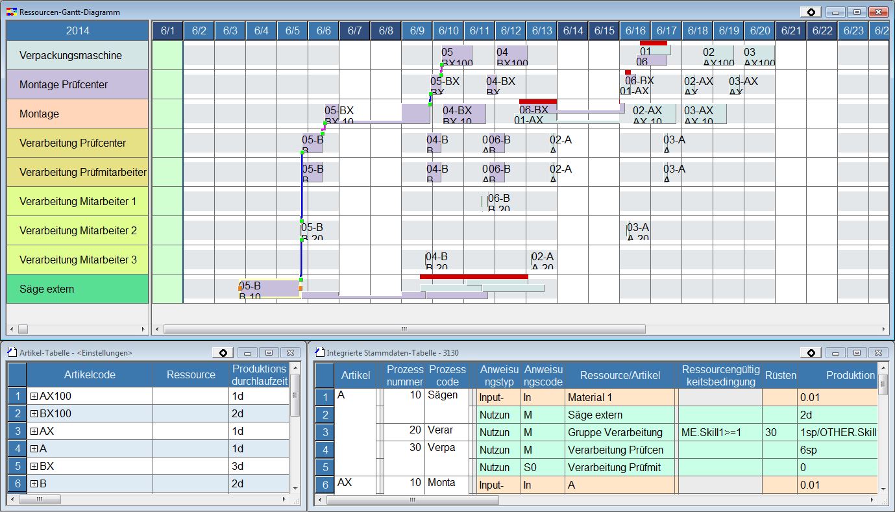This screenshot has width=895, height=512.
Task: Expand the BX100 article row
Action: pyautogui.click(x=34, y=413)
